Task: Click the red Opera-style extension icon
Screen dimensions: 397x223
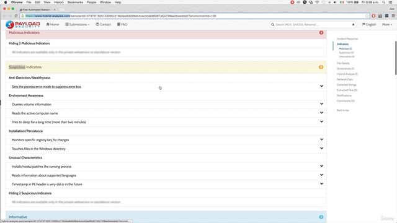Action: pos(373,16)
